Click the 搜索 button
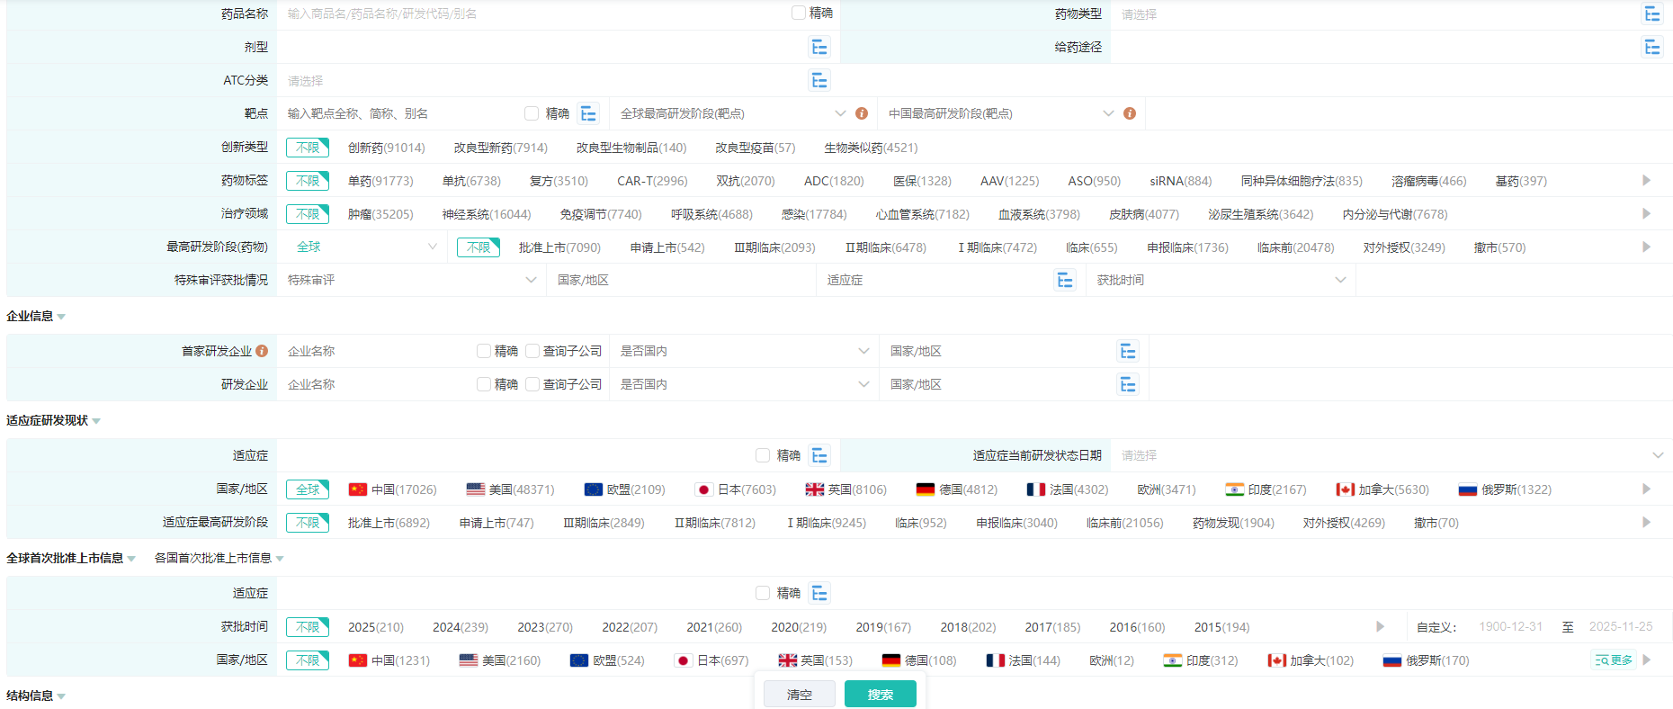Image resolution: width=1673 pixels, height=709 pixels. click(x=880, y=694)
